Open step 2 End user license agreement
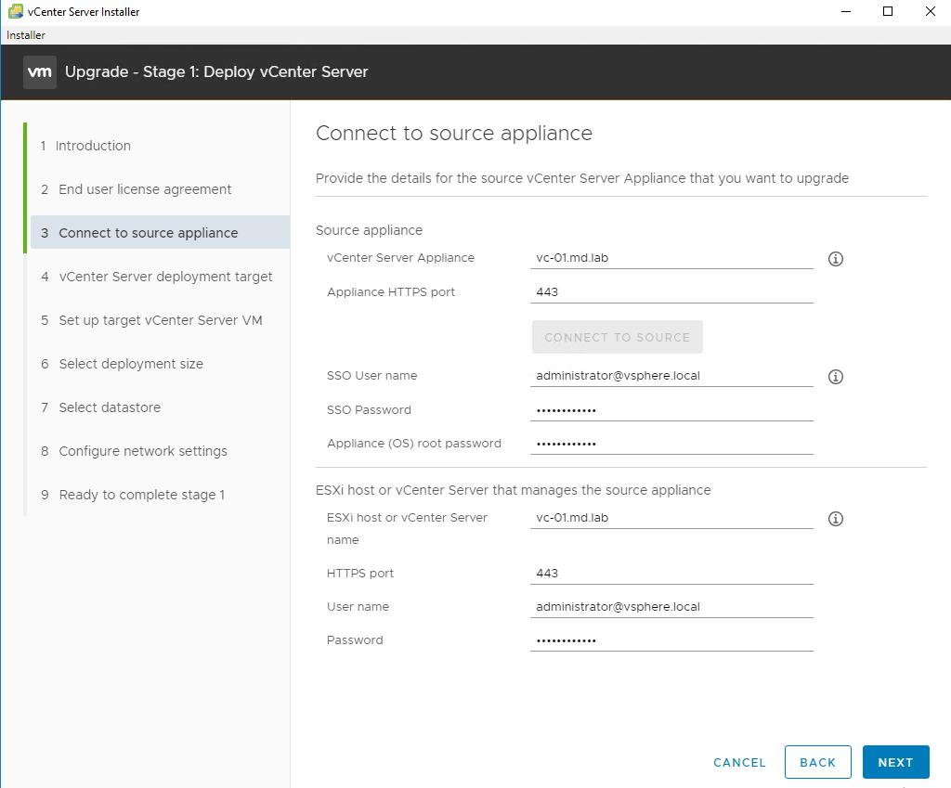The width and height of the screenshot is (951, 788). 136,189
